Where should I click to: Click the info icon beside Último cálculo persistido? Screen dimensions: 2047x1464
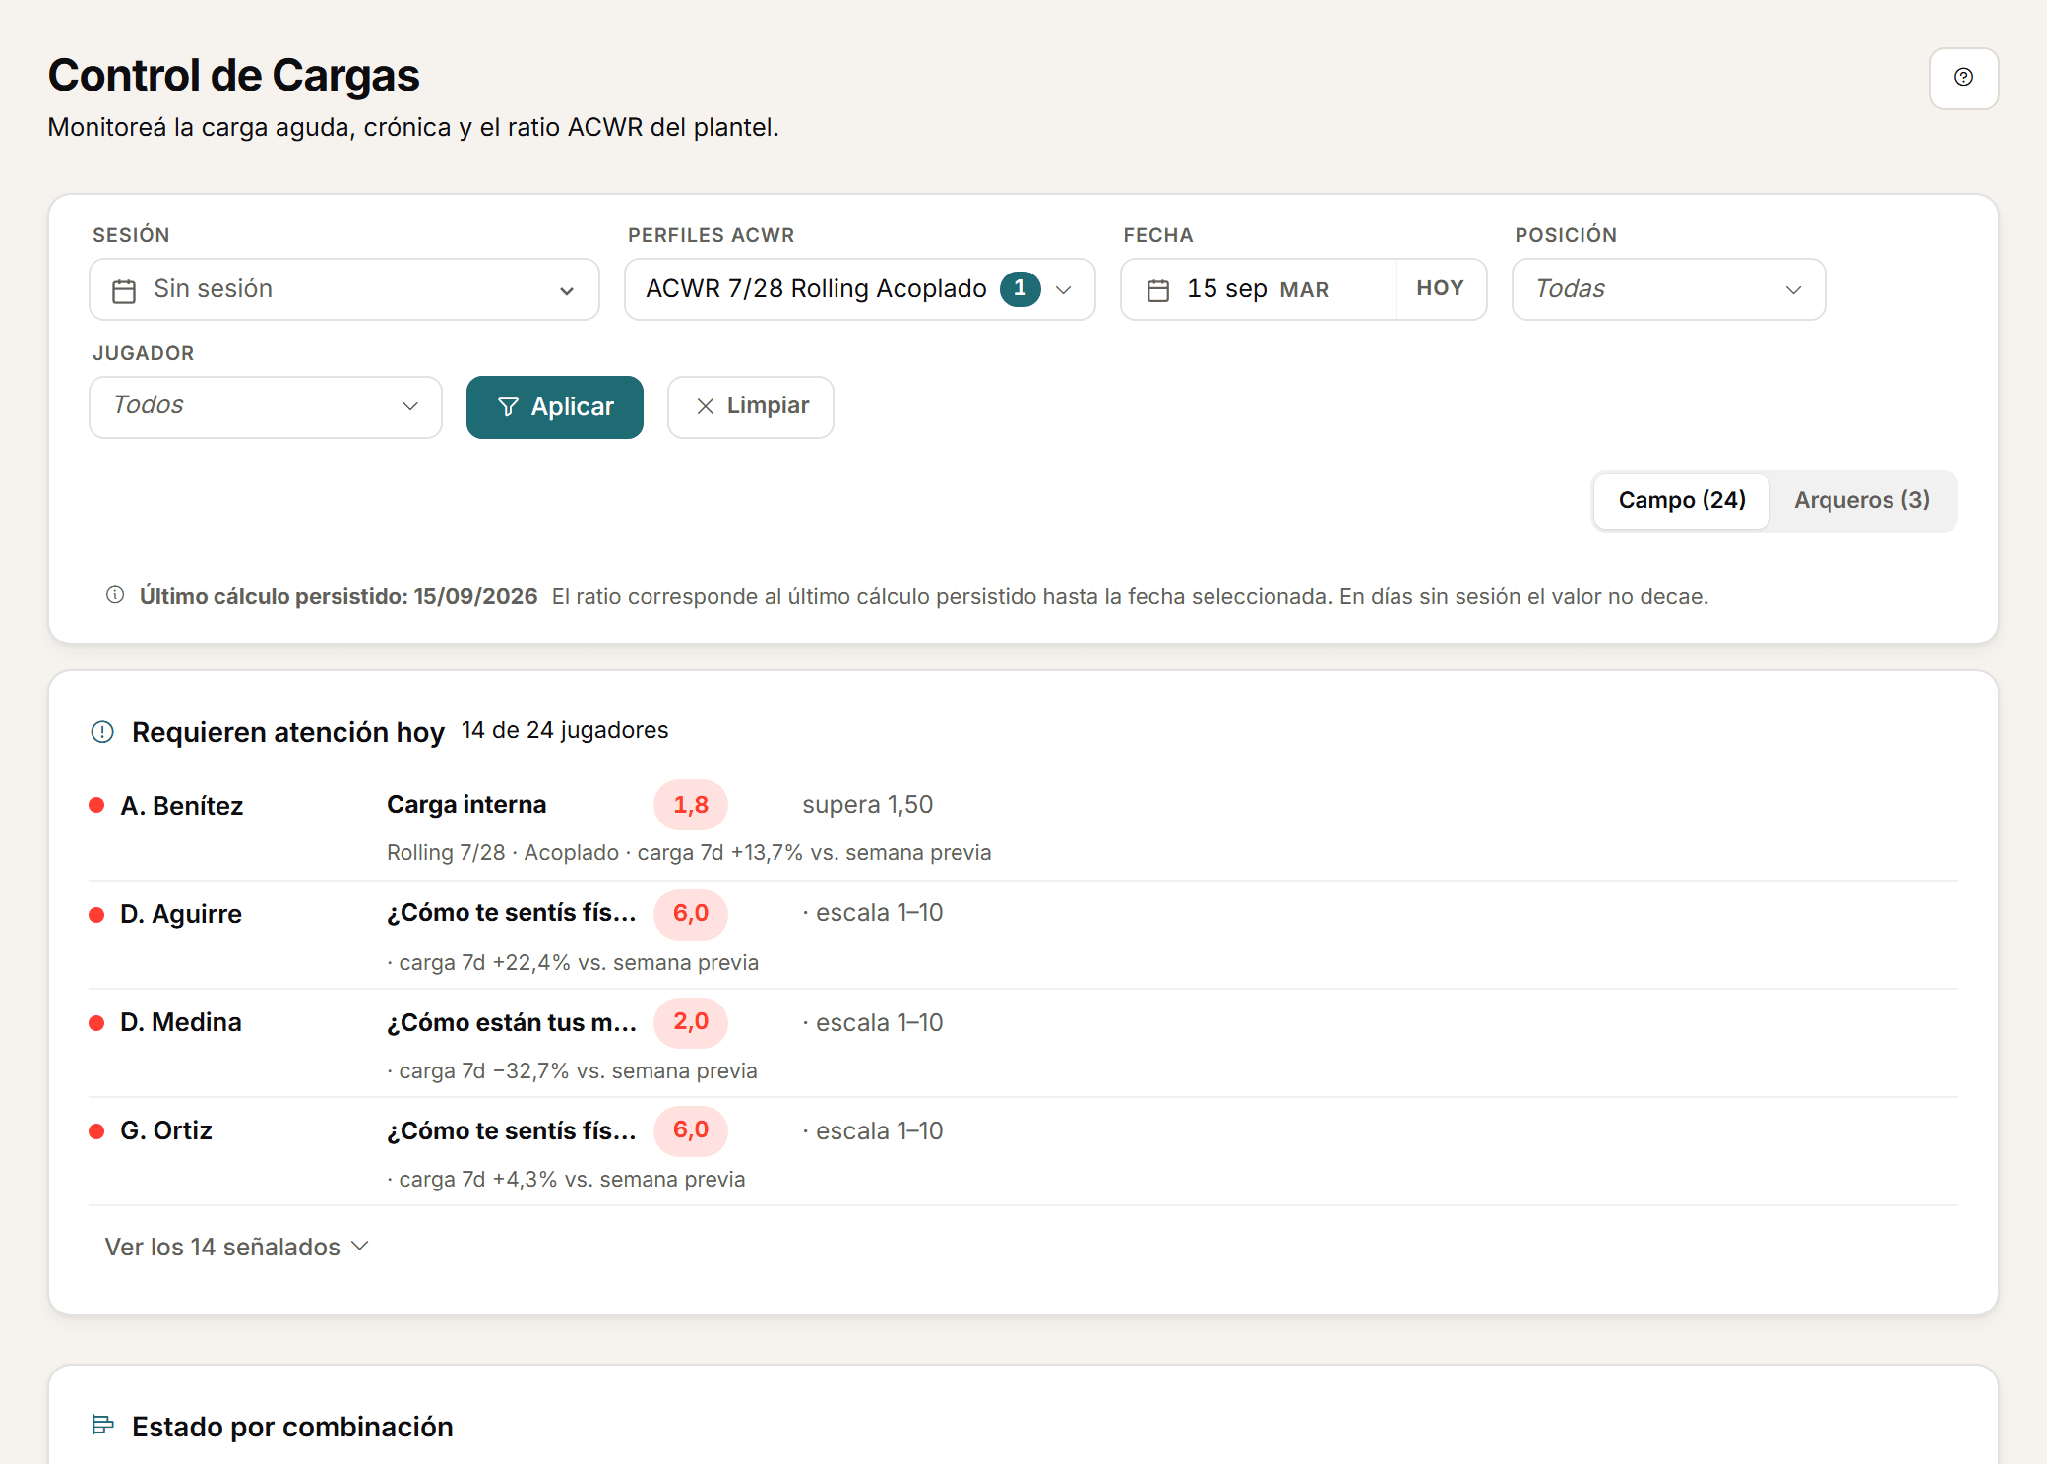115,595
